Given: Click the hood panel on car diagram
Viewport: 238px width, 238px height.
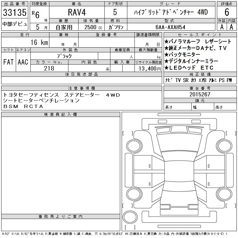Looking at the screenshot, I should tap(179, 143).
